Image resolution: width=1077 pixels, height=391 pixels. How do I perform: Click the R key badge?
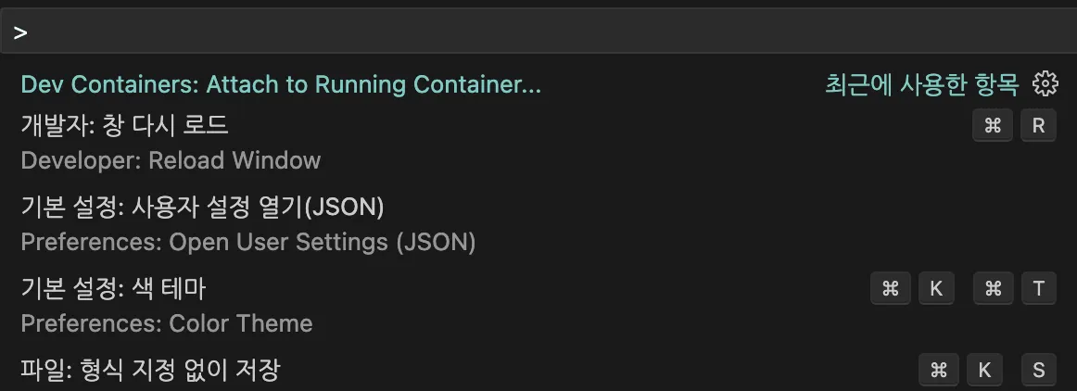pyautogui.click(x=1038, y=126)
